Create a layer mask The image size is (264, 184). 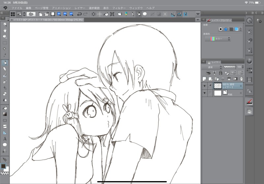[x=235, y=79]
